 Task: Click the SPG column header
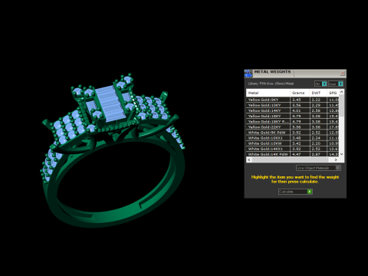pos(333,93)
